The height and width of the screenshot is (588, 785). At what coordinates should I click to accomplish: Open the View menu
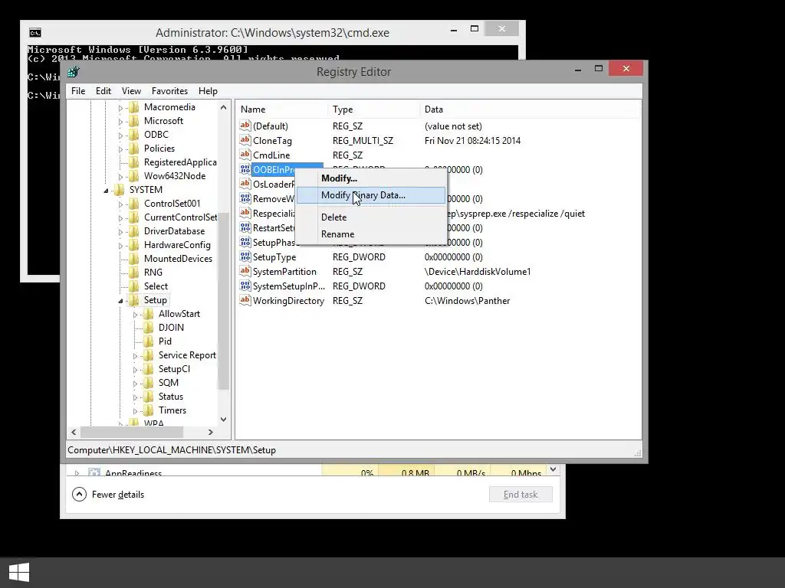click(131, 91)
